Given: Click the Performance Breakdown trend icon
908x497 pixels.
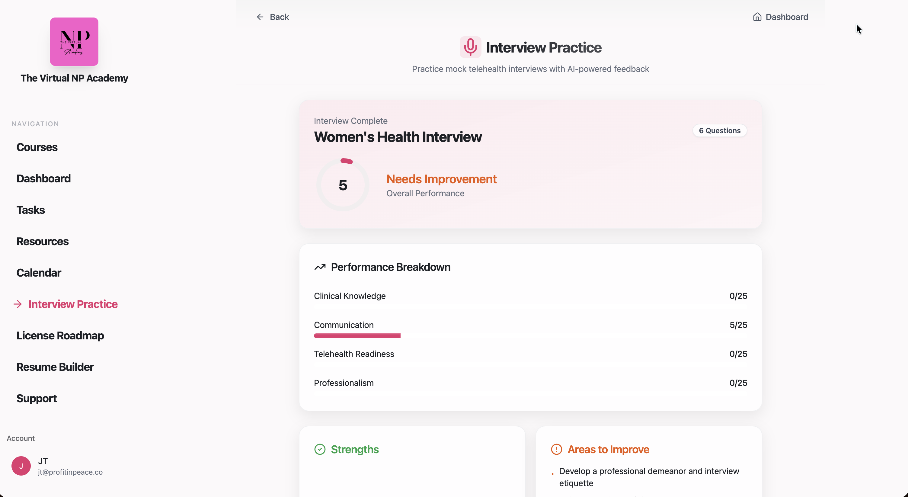Looking at the screenshot, I should point(320,267).
